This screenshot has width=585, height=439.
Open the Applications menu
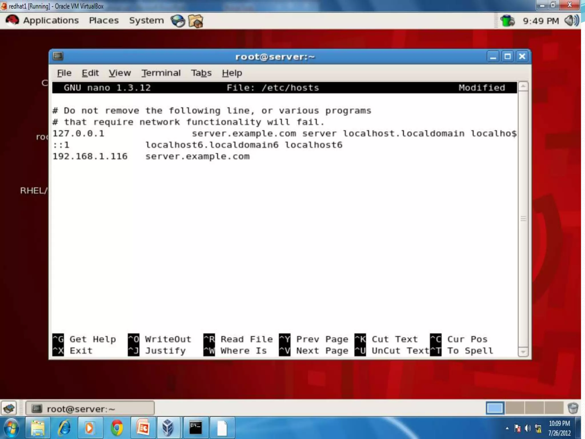[x=51, y=21]
